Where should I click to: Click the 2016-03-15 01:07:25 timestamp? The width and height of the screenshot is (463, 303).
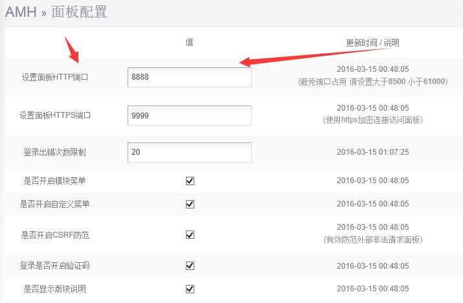click(372, 152)
